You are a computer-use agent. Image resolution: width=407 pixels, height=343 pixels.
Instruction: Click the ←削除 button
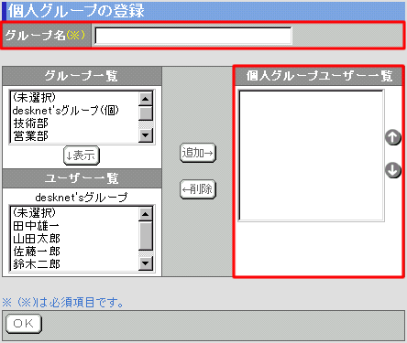pos(198,189)
